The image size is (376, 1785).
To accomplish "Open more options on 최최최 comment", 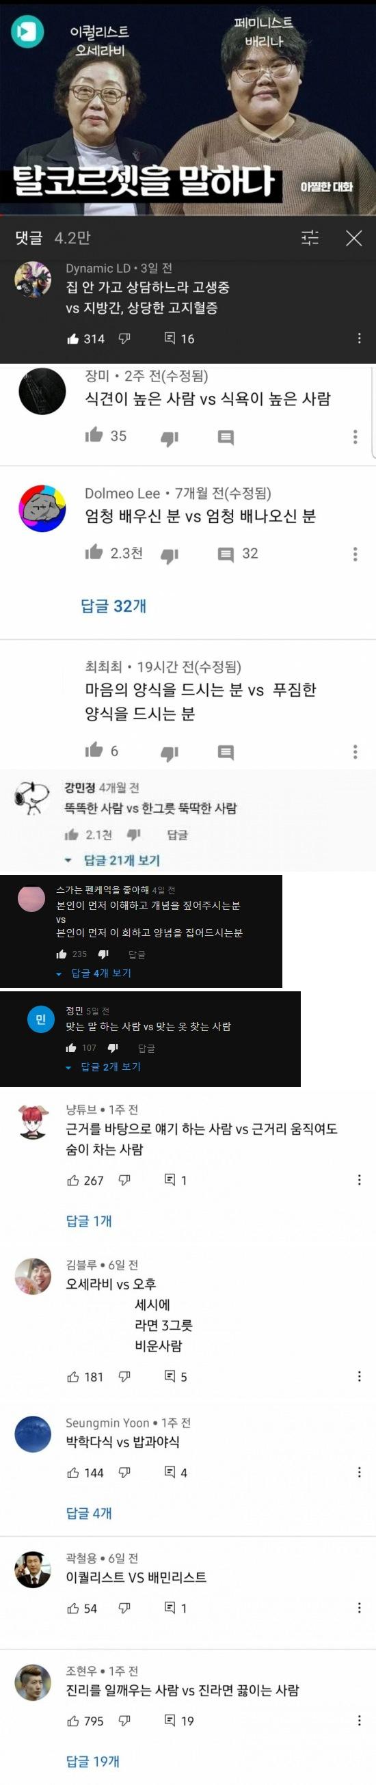I will pyautogui.click(x=355, y=752).
